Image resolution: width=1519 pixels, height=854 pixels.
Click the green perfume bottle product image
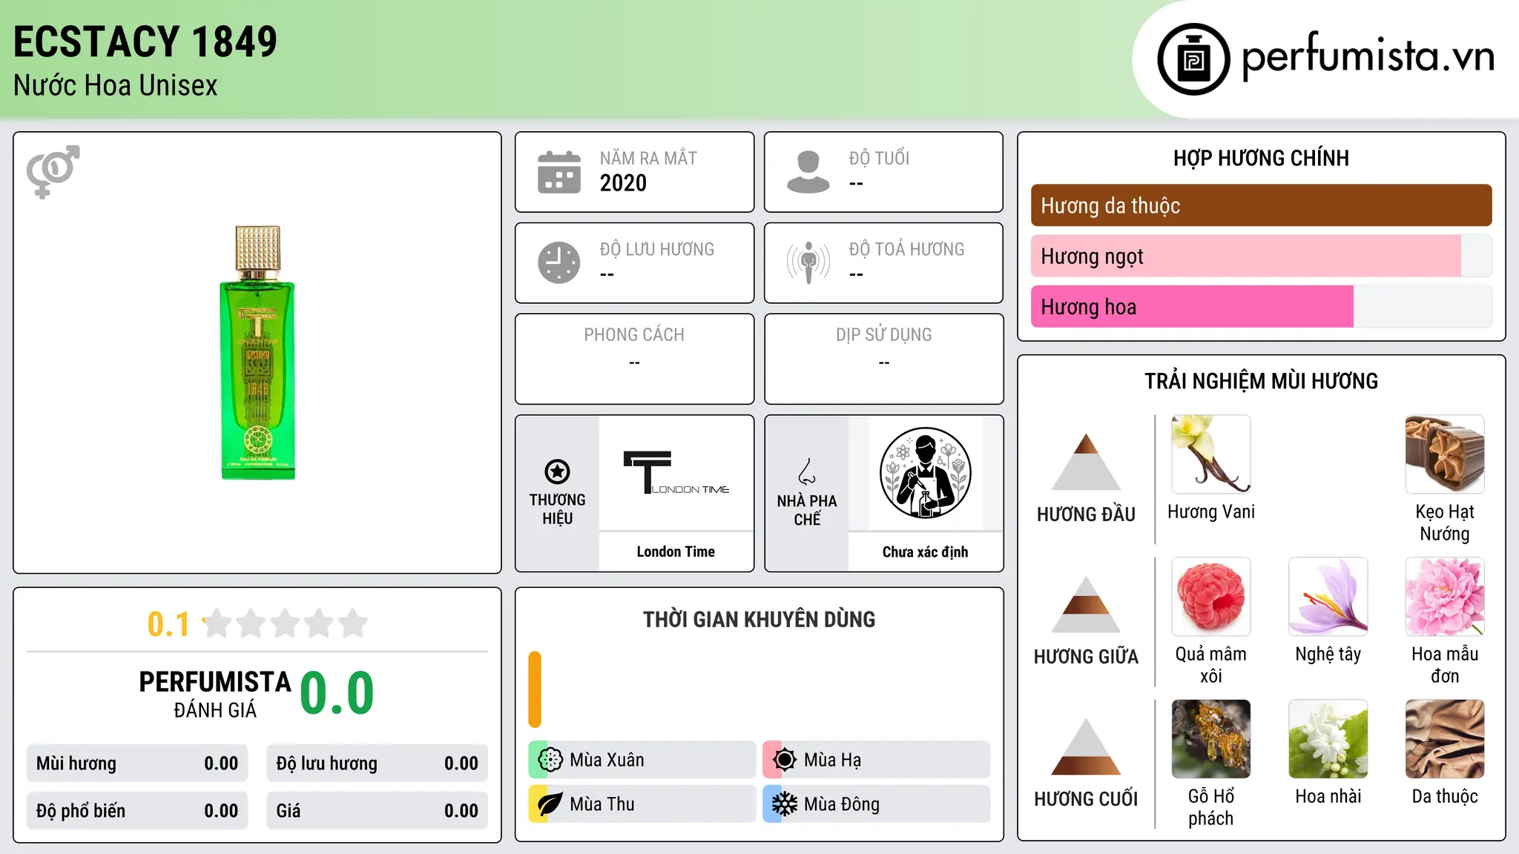257,353
